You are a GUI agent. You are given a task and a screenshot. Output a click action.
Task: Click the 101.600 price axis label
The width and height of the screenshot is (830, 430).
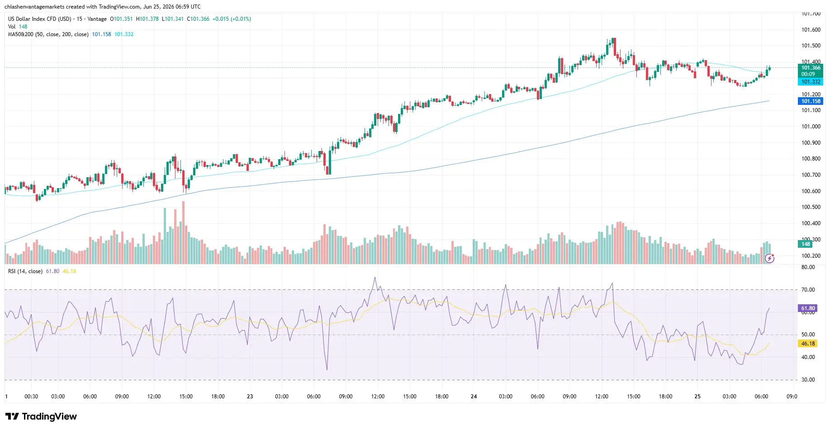click(x=811, y=30)
